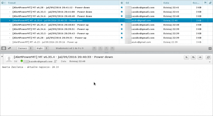The width and height of the screenshot is (213, 116).
Task: Click the star column header icon
Action: coord(122,3)
